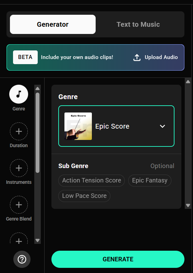
Task: Toggle the Low Pace Score sub genre
Action: pyautogui.click(x=84, y=196)
